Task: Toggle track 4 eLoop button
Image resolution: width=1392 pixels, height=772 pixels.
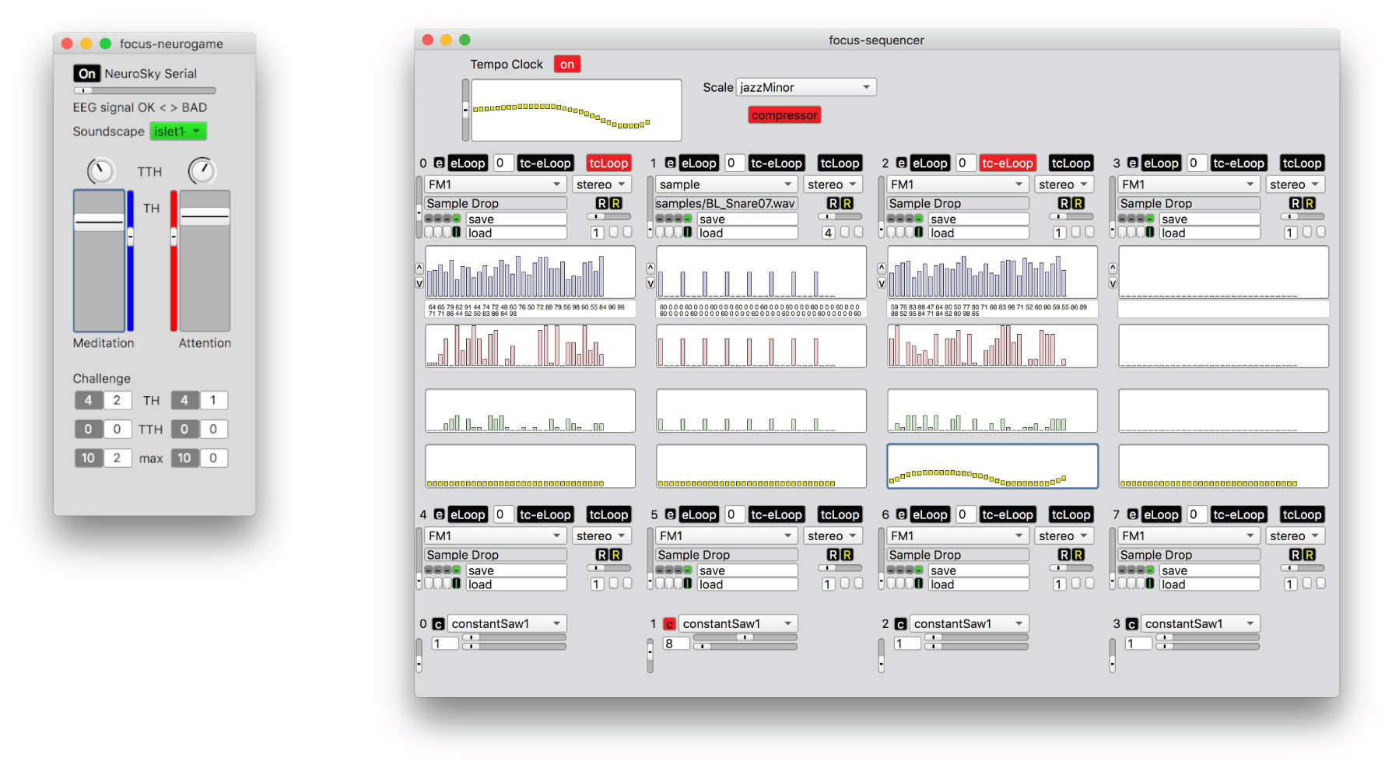Action: [x=468, y=514]
